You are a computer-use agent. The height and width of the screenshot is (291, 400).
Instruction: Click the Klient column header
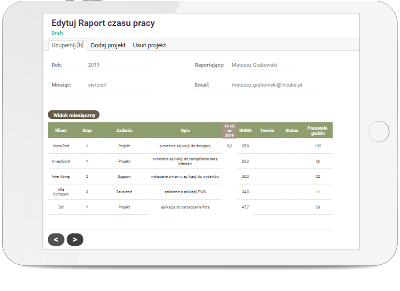click(61, 130)
